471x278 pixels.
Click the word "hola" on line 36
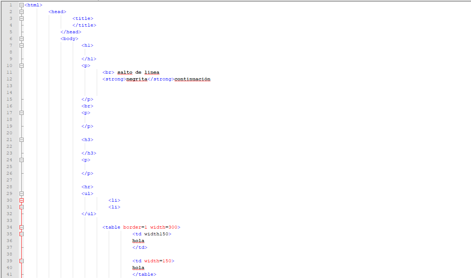pyautogui.click(x=138, y=241)
